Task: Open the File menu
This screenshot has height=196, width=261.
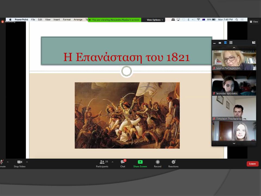Action: (33, 20)
